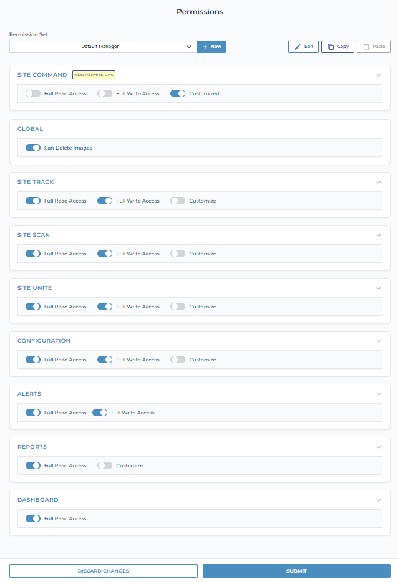Toggle Site Scan Full Write Access
This screenshot has height=582, width=398.
tap(105, 254)
